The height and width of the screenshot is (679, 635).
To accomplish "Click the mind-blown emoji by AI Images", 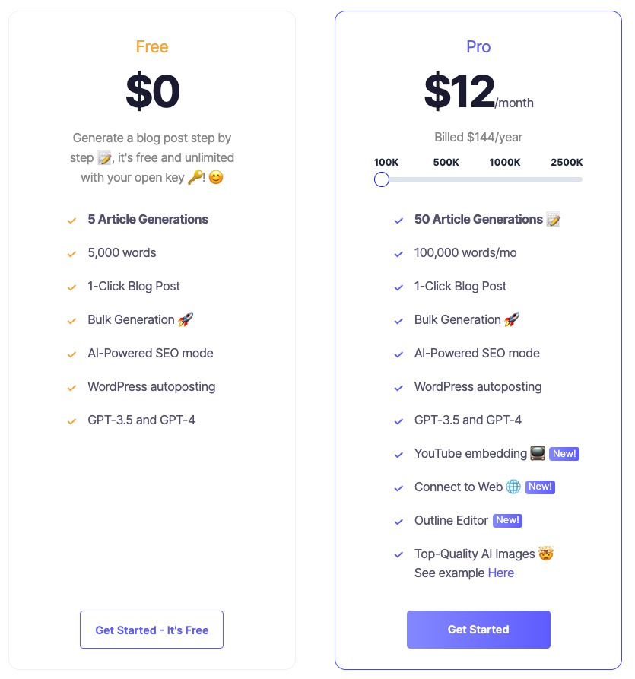I will pyautogui.click(x=545, y=554).
